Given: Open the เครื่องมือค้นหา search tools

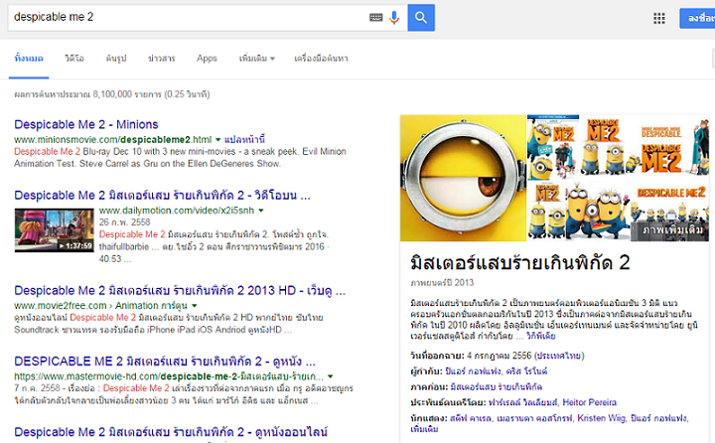Looking at the screenshot, I should coord(321,59).
